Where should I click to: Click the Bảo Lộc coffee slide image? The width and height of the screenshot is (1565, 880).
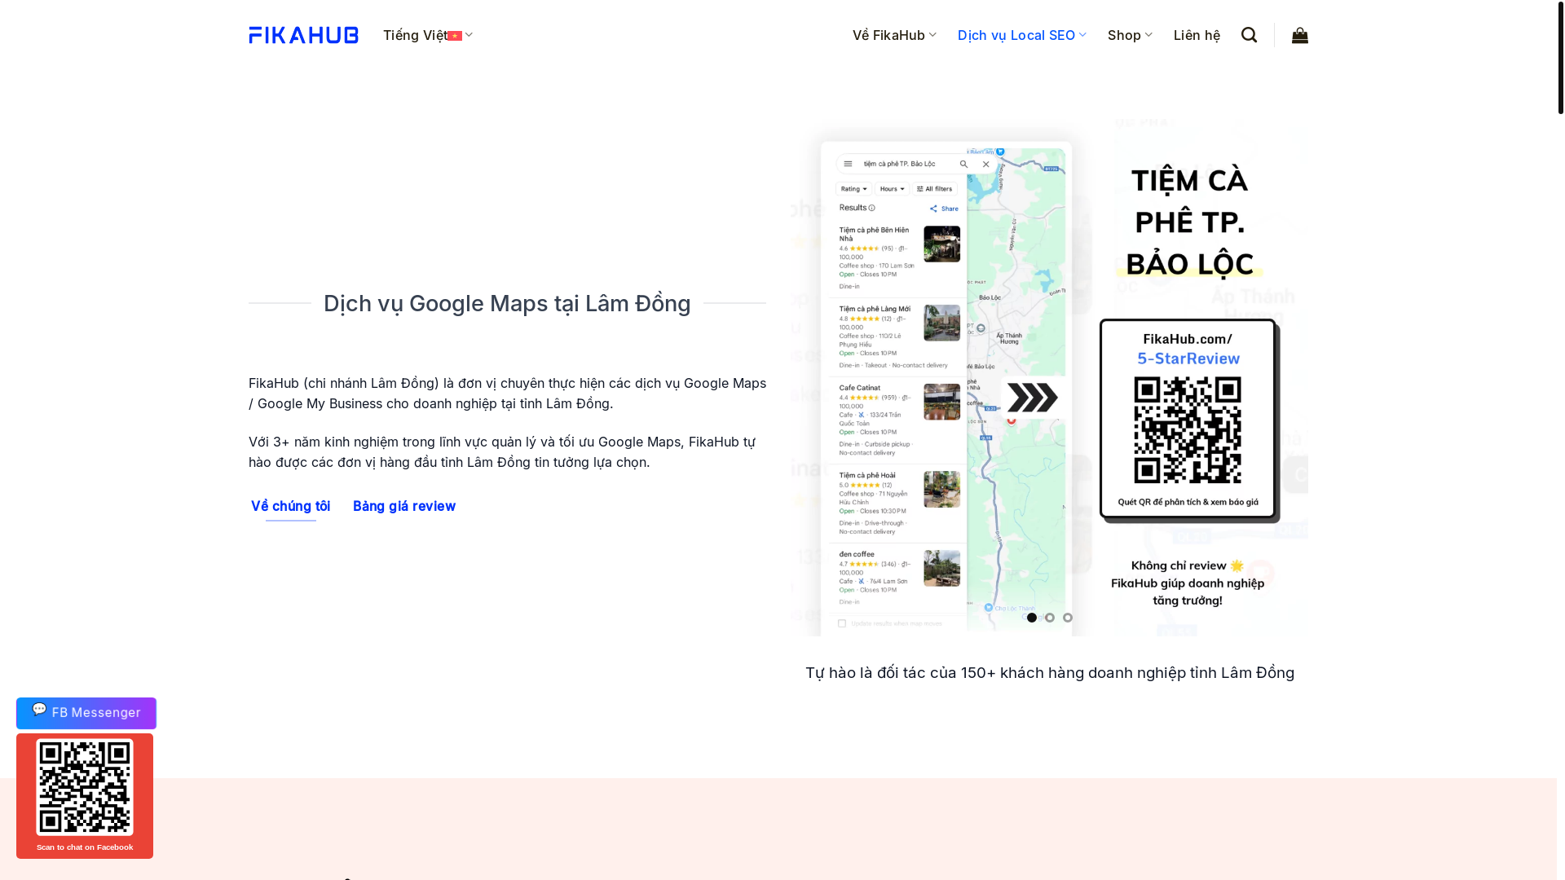(x=1049, y=376)
